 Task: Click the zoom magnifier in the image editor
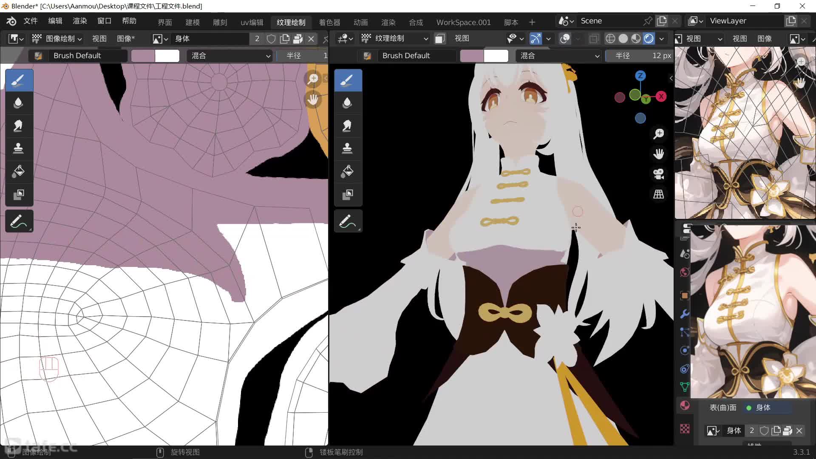pyautogui.click(x=313, y=79)
